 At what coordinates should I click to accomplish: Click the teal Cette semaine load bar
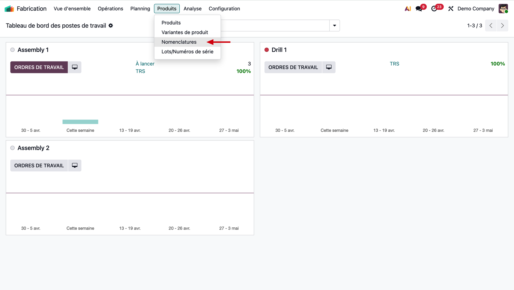pyautogui.click(x=80, y=122)
